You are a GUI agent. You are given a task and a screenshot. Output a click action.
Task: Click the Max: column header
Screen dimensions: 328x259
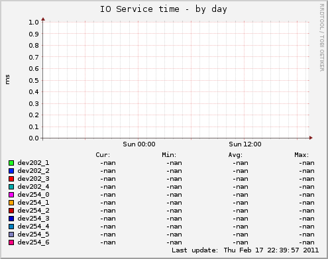[301, 155]
